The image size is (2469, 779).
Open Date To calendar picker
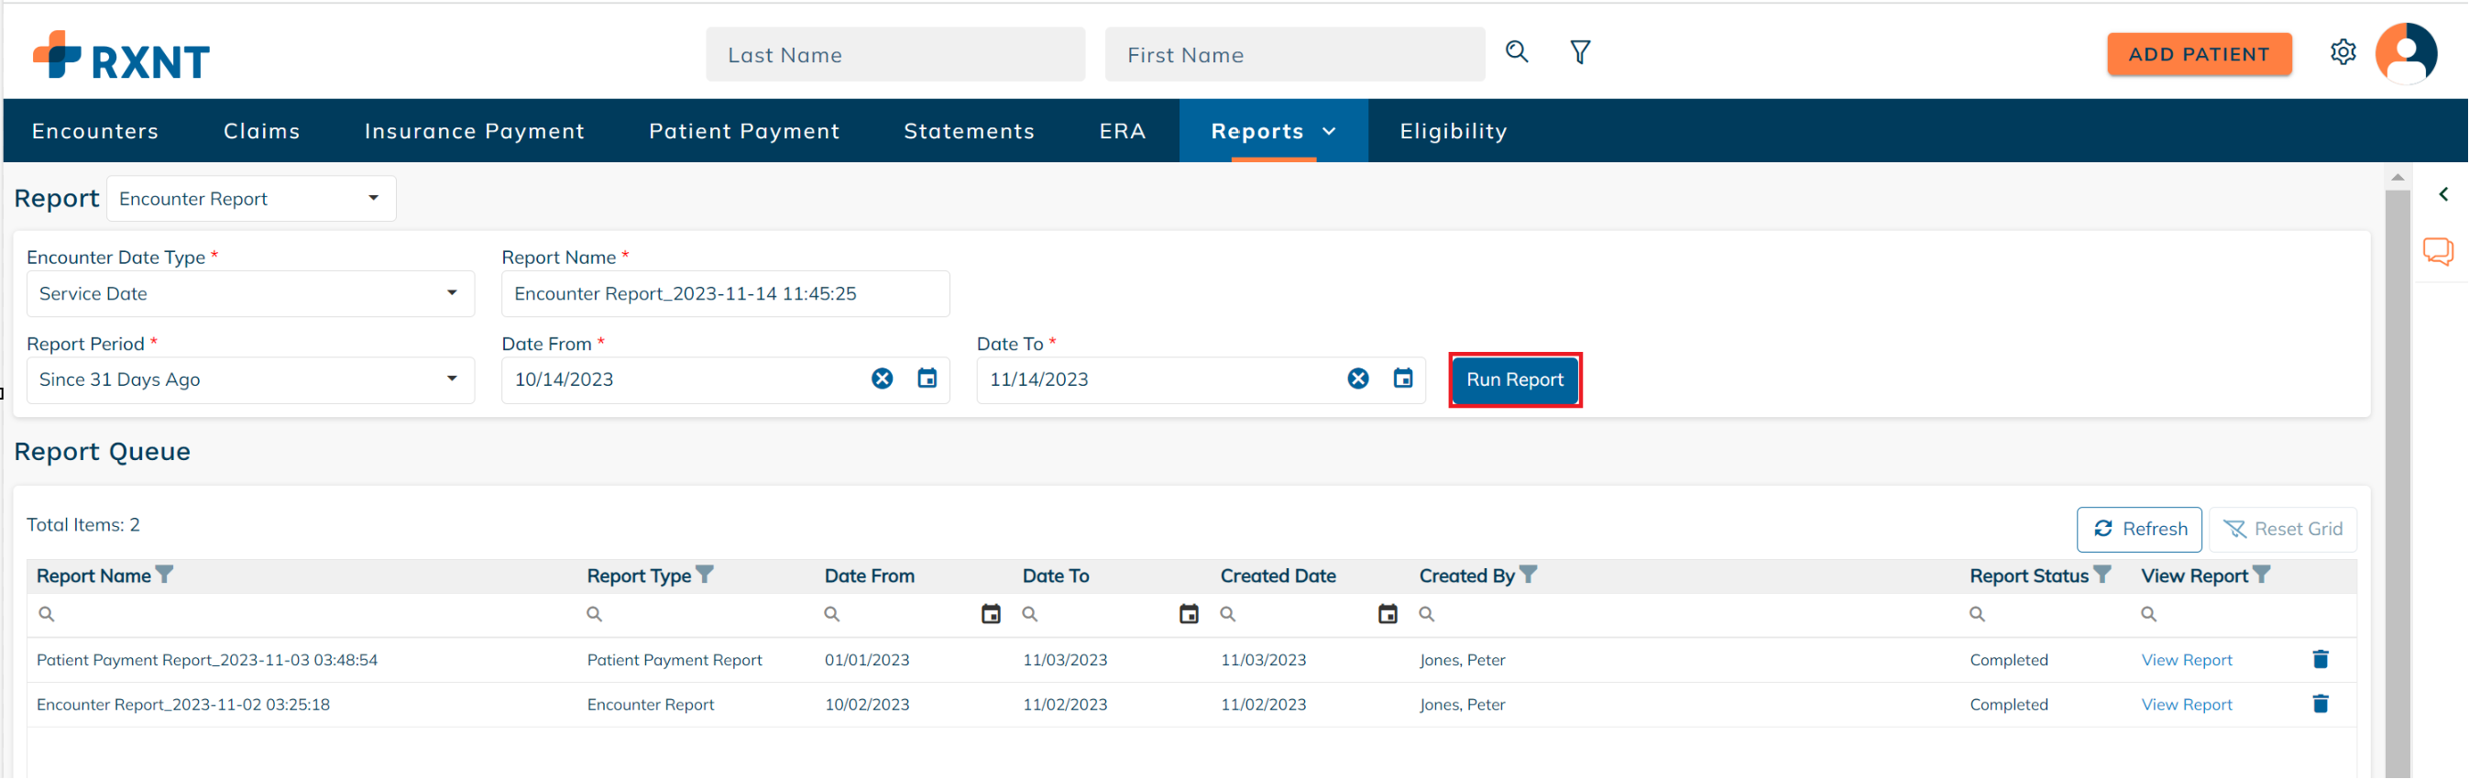point(1402,379)
